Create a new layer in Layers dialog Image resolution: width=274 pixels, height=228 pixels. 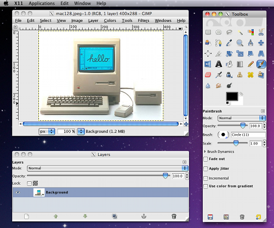[26, 216]
